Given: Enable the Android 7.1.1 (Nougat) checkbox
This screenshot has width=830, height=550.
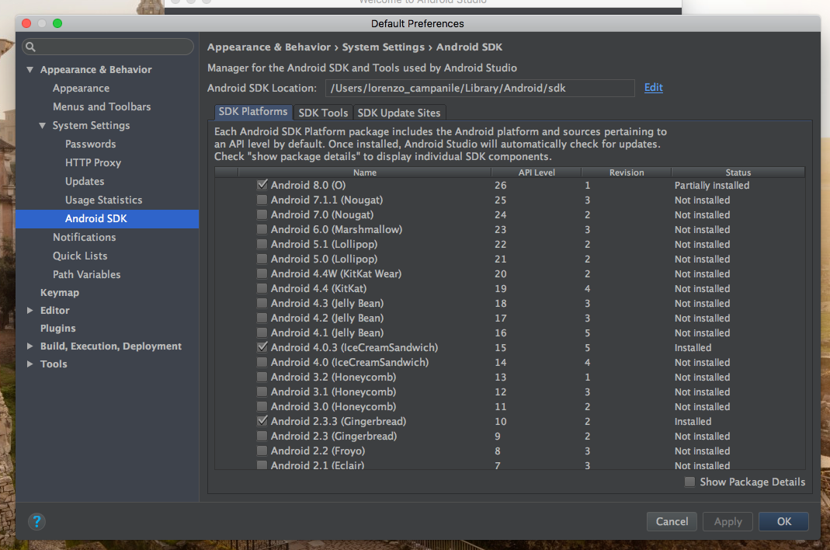Looking at the screenshot, I should pyautogui.click(x=262, y=200).
